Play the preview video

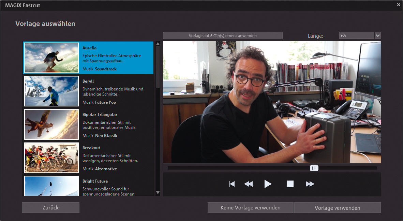268,184
